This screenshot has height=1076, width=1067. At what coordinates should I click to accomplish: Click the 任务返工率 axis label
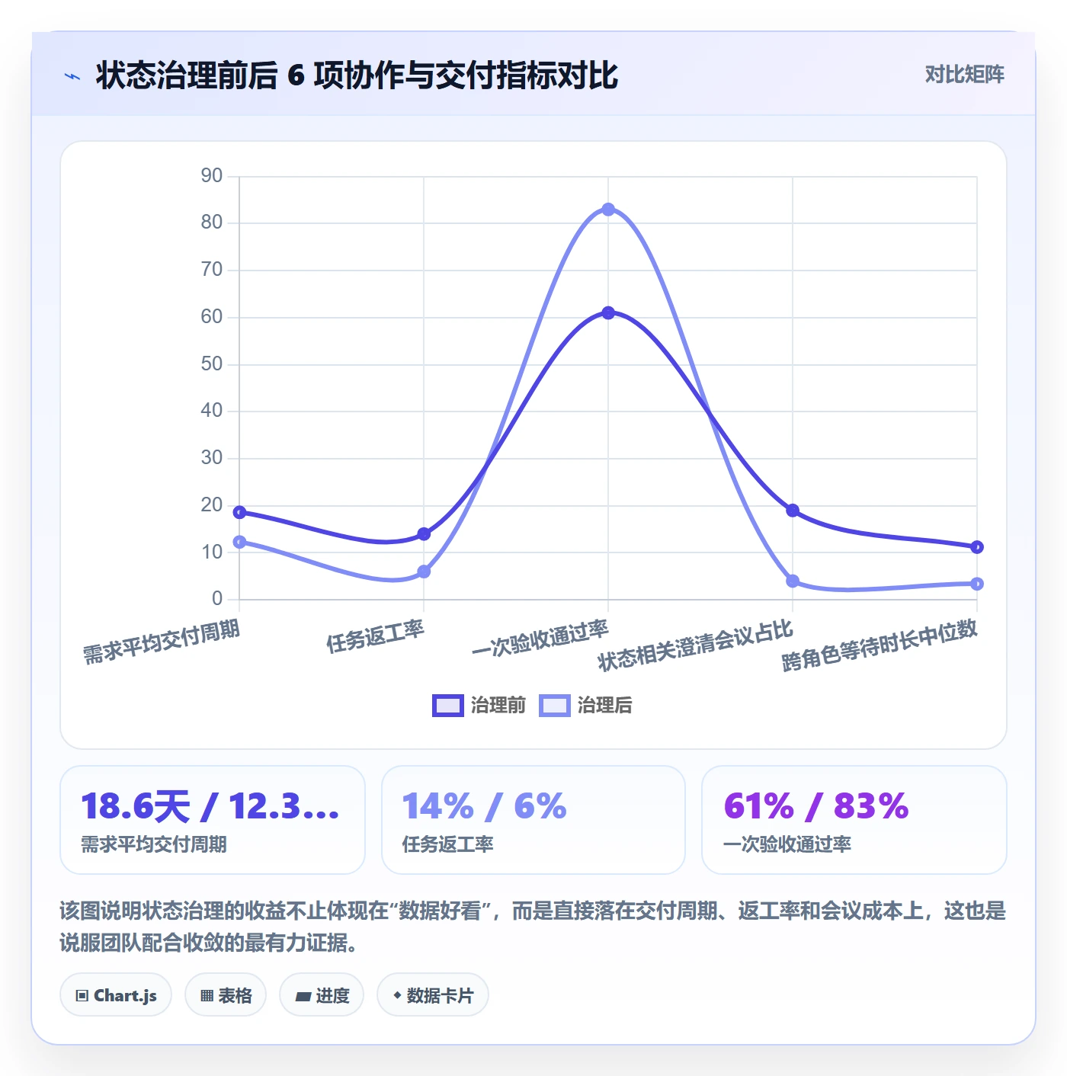[x=375, y=636]
